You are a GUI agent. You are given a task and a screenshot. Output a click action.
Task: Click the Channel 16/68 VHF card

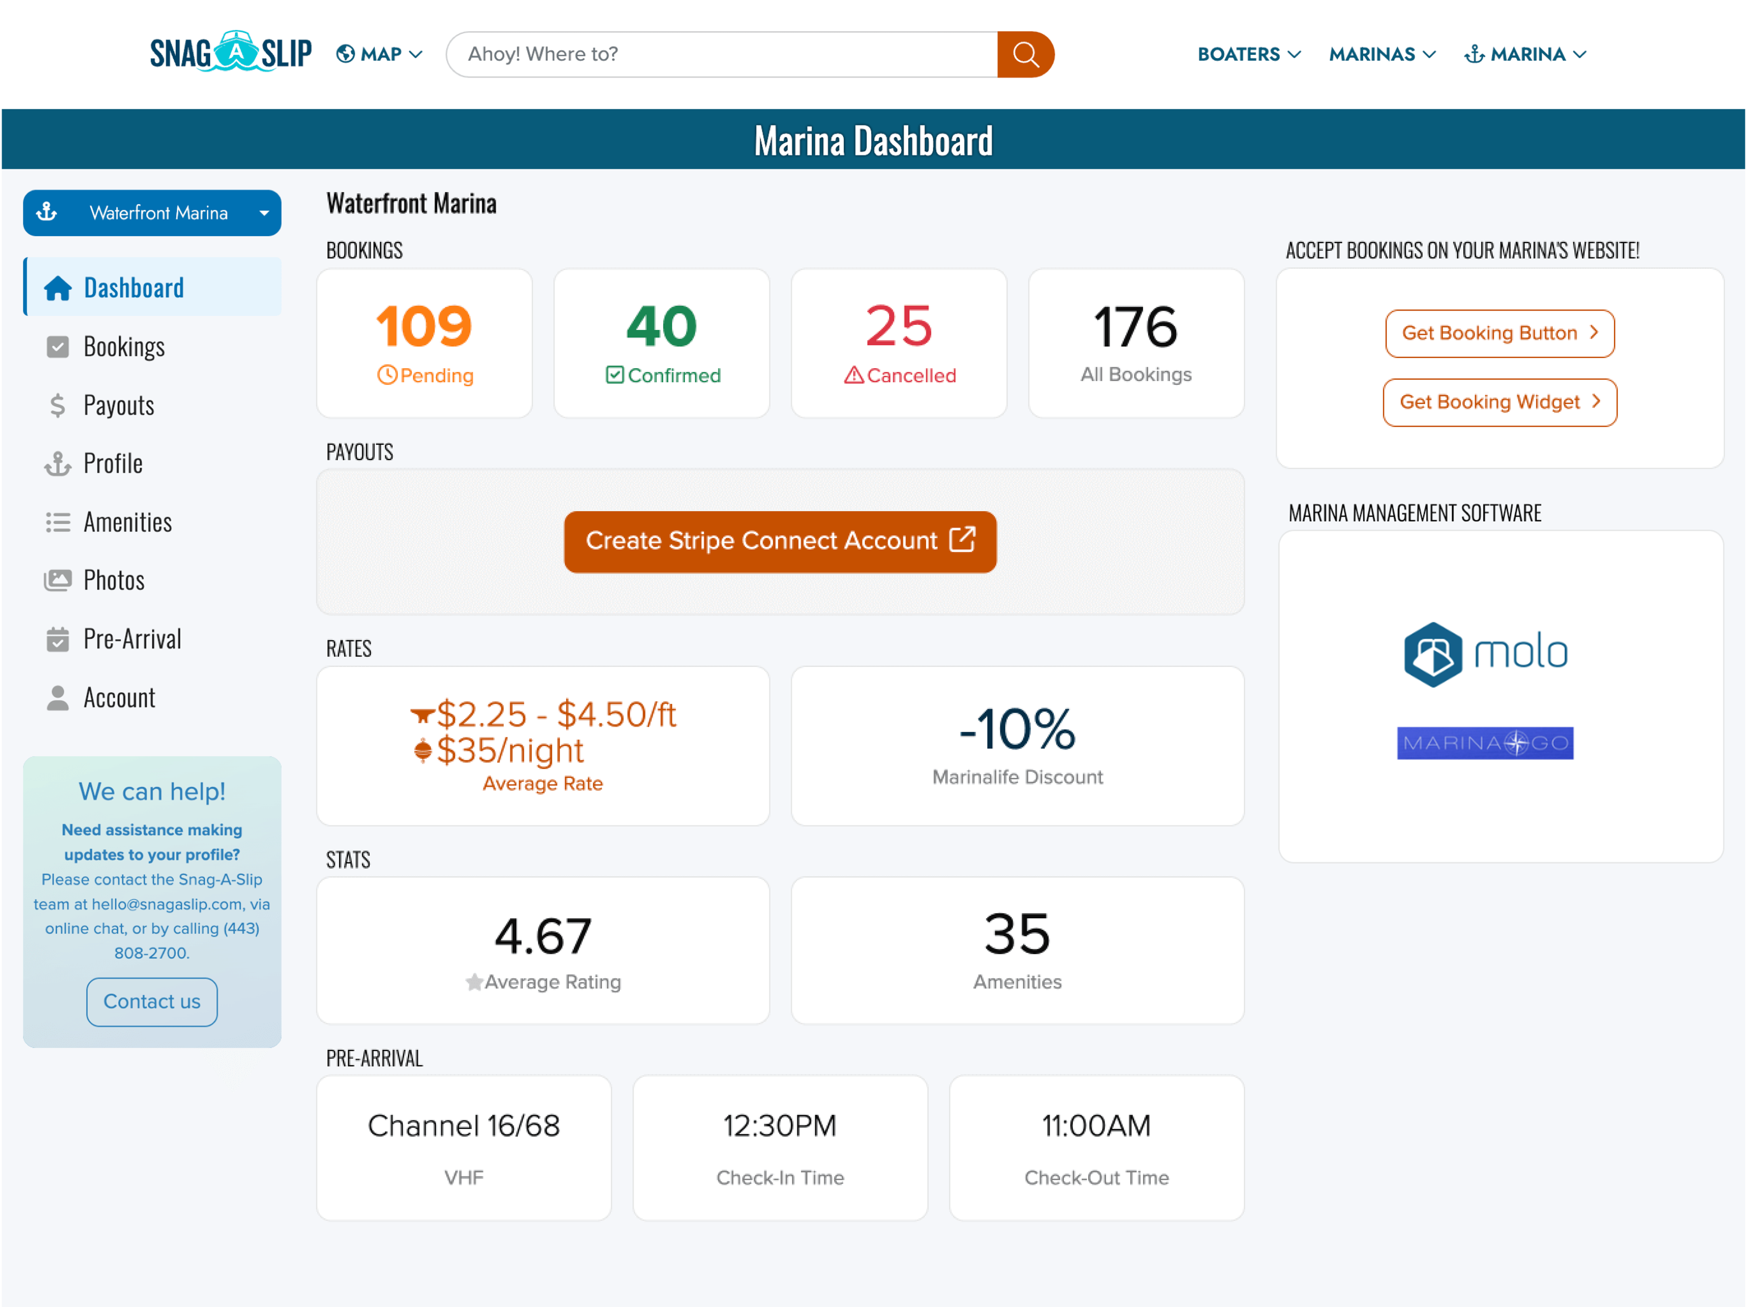pos(464,1148)
